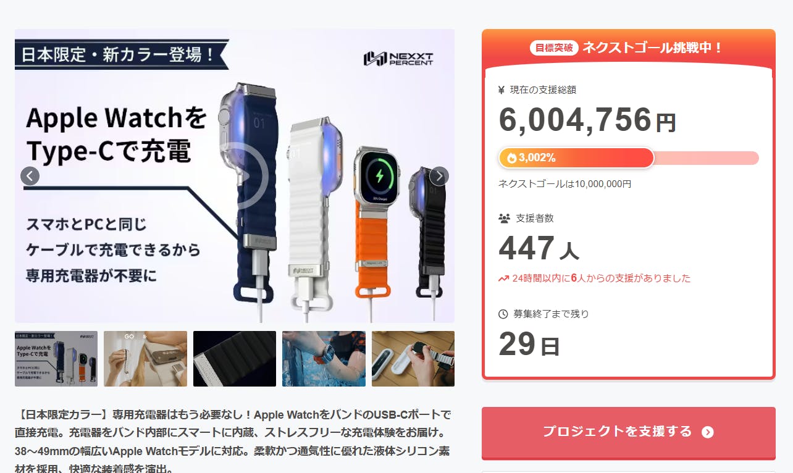Screen dimensions: 793x473
Task: Click the プロジェクトを支援する button
Action: (x=629, y=432)
